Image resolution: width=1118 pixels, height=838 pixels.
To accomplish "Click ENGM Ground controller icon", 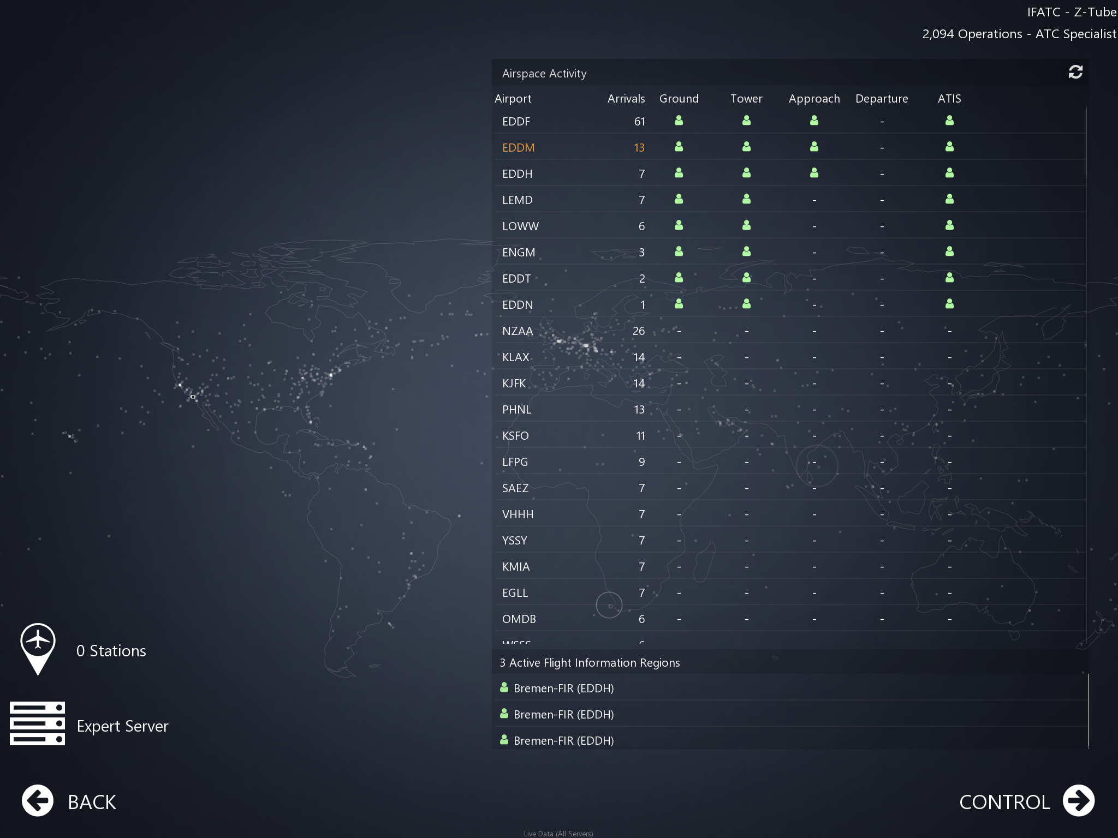I will click(679, 252).
